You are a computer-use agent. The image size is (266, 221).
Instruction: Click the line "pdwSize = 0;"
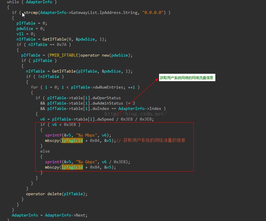[31, 28]
